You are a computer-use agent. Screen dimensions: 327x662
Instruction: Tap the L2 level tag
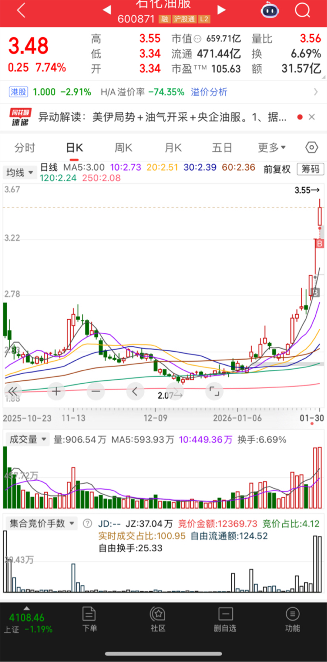(x=204, y=20)
